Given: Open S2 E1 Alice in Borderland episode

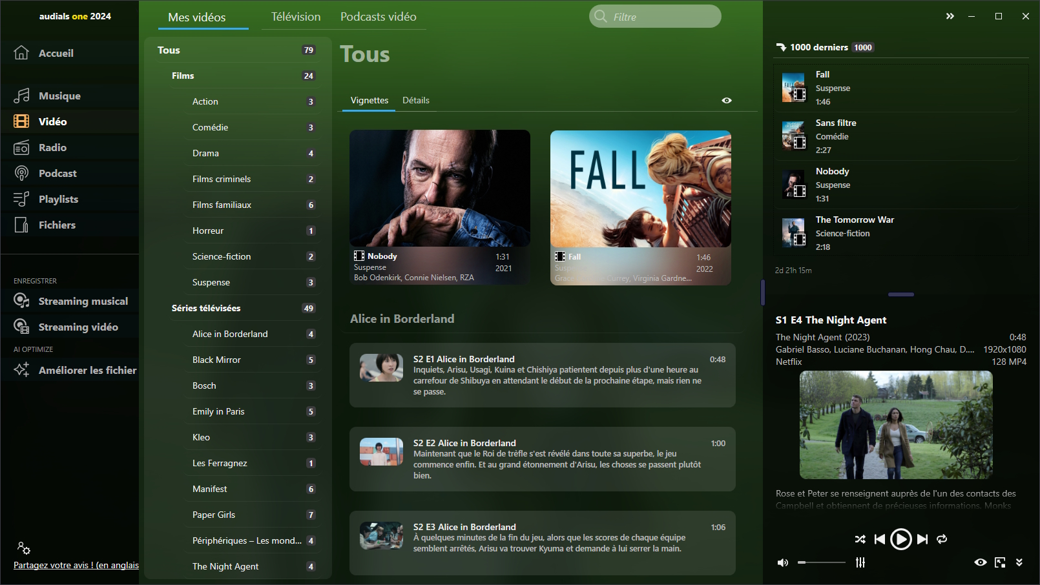Looking at the screenshot, I should 543,375.
